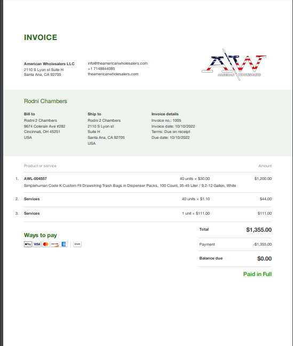Screen dimensions: 293x346
Task: Click the Bank payment icon
Action: (77, 244)
